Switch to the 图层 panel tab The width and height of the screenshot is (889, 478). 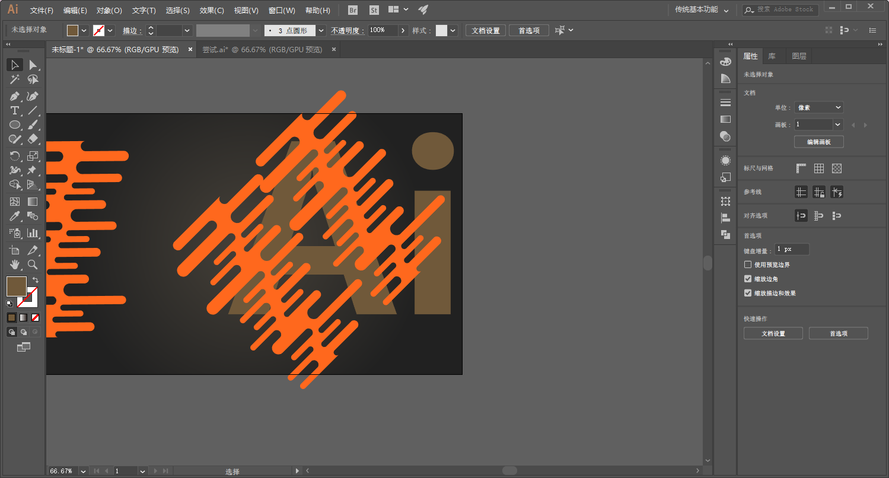tap(799, 56)
